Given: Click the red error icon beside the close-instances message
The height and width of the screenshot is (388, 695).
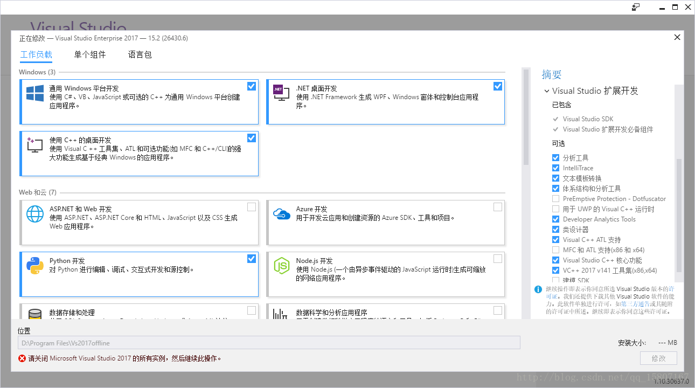Looking at the screenshot, I should pos(22,358).
